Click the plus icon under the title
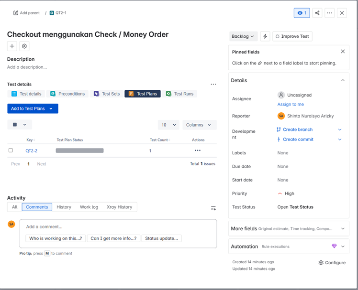This screenshot has height=290, width=358. click(x=12, y=46)
